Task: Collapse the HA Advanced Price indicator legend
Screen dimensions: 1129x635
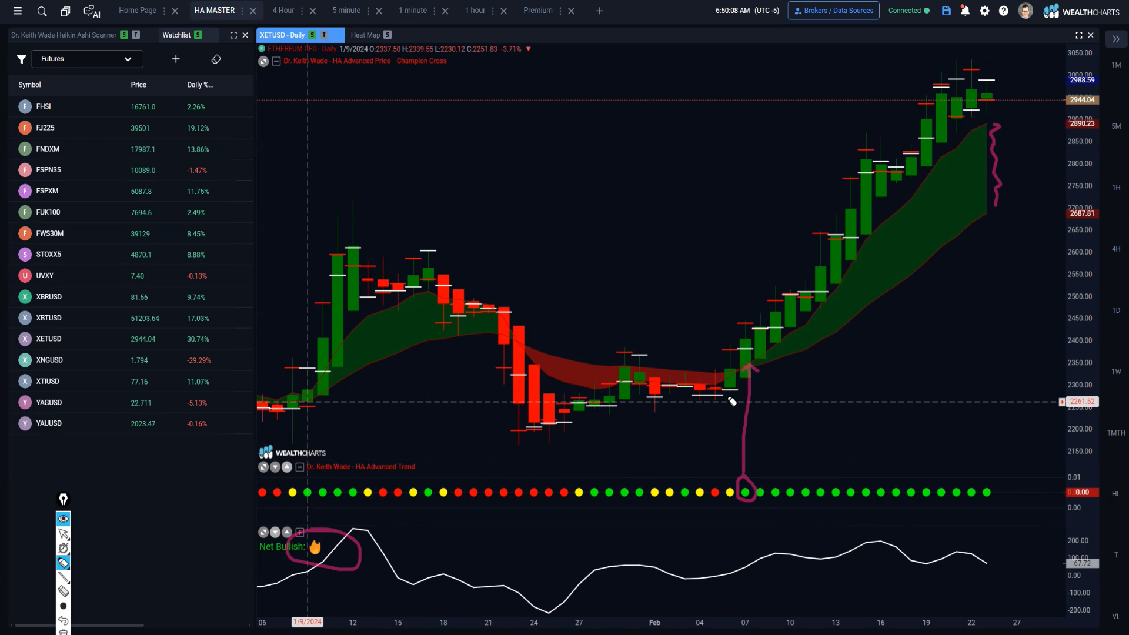Action: click(276, 61)
